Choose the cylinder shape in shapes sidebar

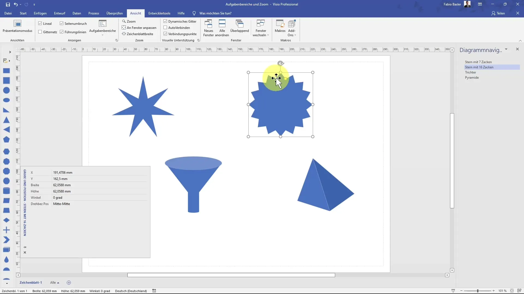click(6, 191)
